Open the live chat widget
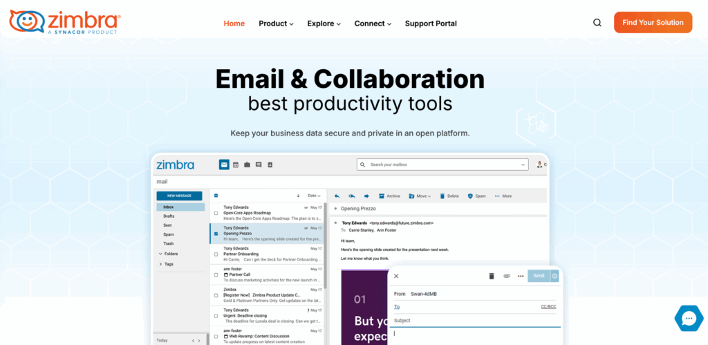 coord(688,318)
